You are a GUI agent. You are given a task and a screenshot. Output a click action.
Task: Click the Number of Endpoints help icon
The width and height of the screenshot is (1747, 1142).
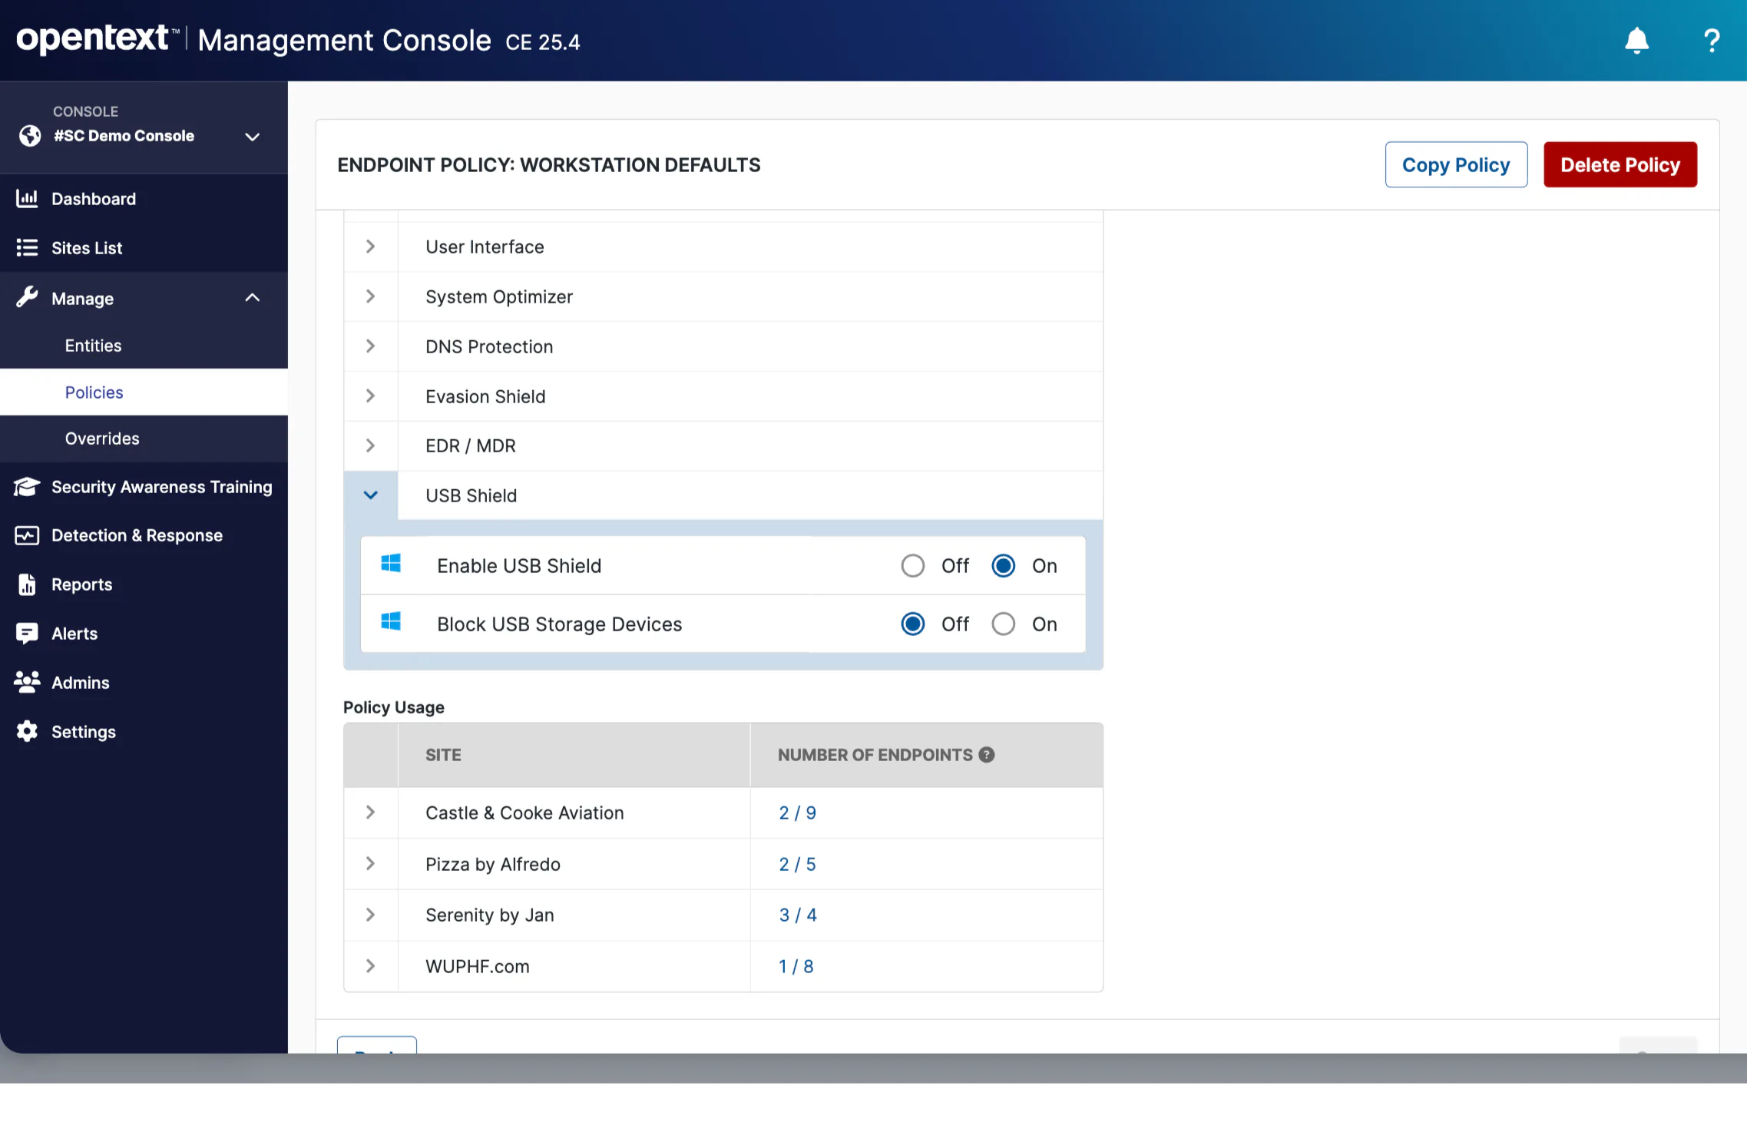point(987,755)
